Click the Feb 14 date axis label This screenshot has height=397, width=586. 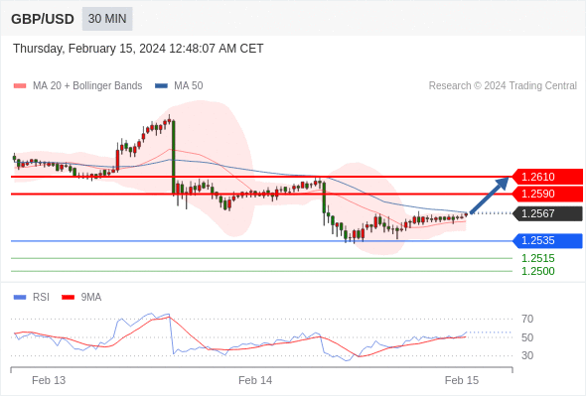pyautogui.click(x=255, y=380)
